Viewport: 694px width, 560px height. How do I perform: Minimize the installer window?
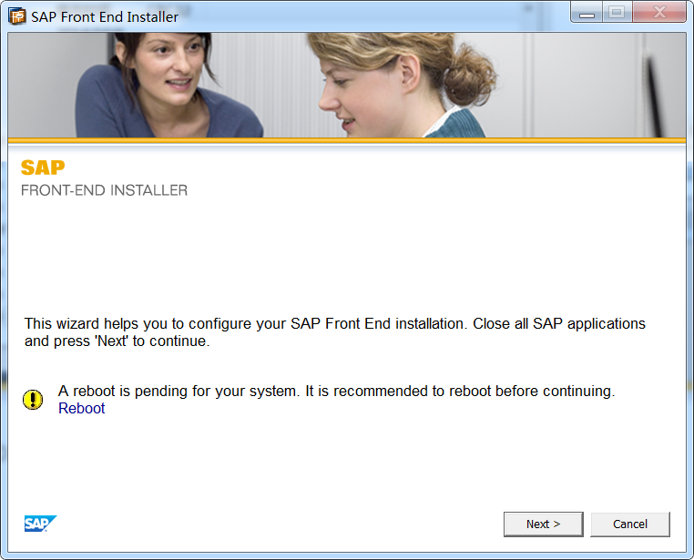[x=587, y=13]
